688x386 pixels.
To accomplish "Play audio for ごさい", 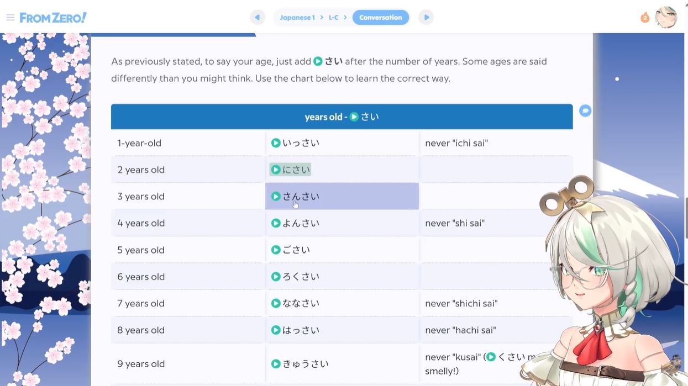I will tap(276, 250).
